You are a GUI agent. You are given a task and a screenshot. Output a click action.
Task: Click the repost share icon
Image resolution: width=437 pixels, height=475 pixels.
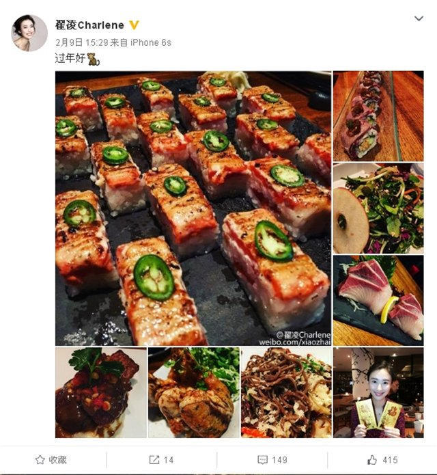pos(154,460)
